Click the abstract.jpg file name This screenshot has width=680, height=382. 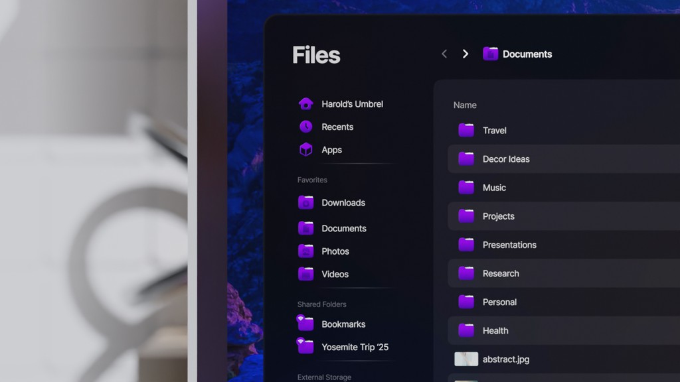pyautogui.click(x=505, y=359)
